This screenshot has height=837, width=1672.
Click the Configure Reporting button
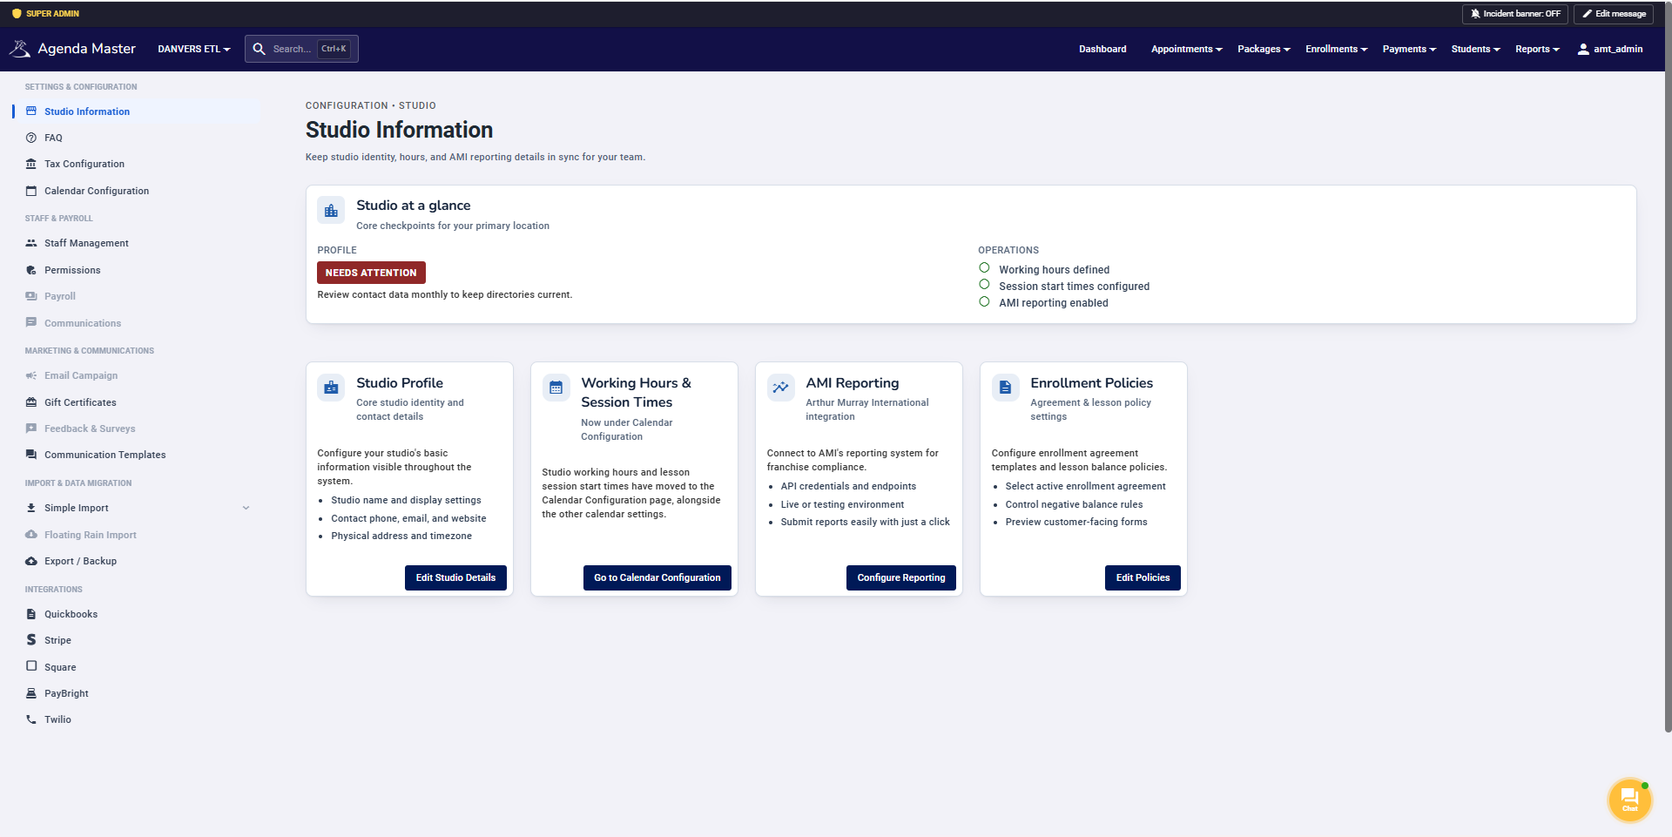click(901, 577)
